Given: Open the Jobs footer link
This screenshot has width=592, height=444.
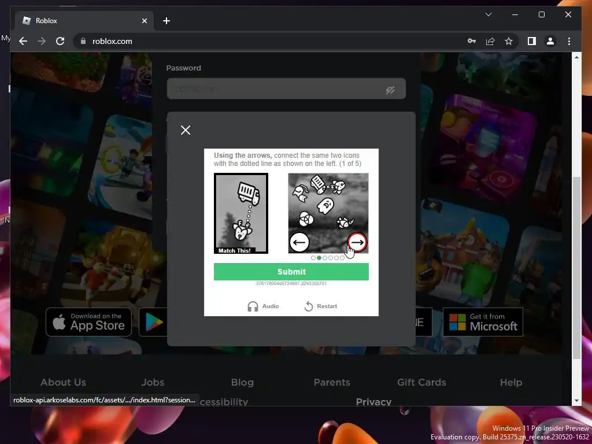Looking at the screenshot, I should (153, 383).
